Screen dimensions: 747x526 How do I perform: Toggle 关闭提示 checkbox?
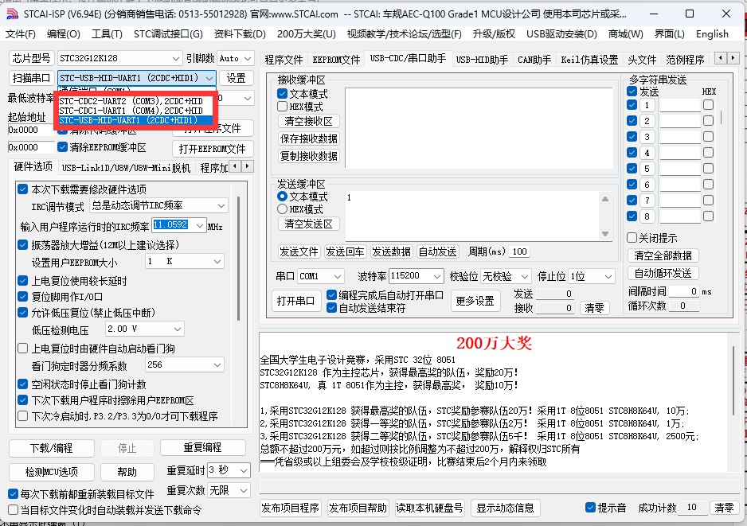(632, 237)
